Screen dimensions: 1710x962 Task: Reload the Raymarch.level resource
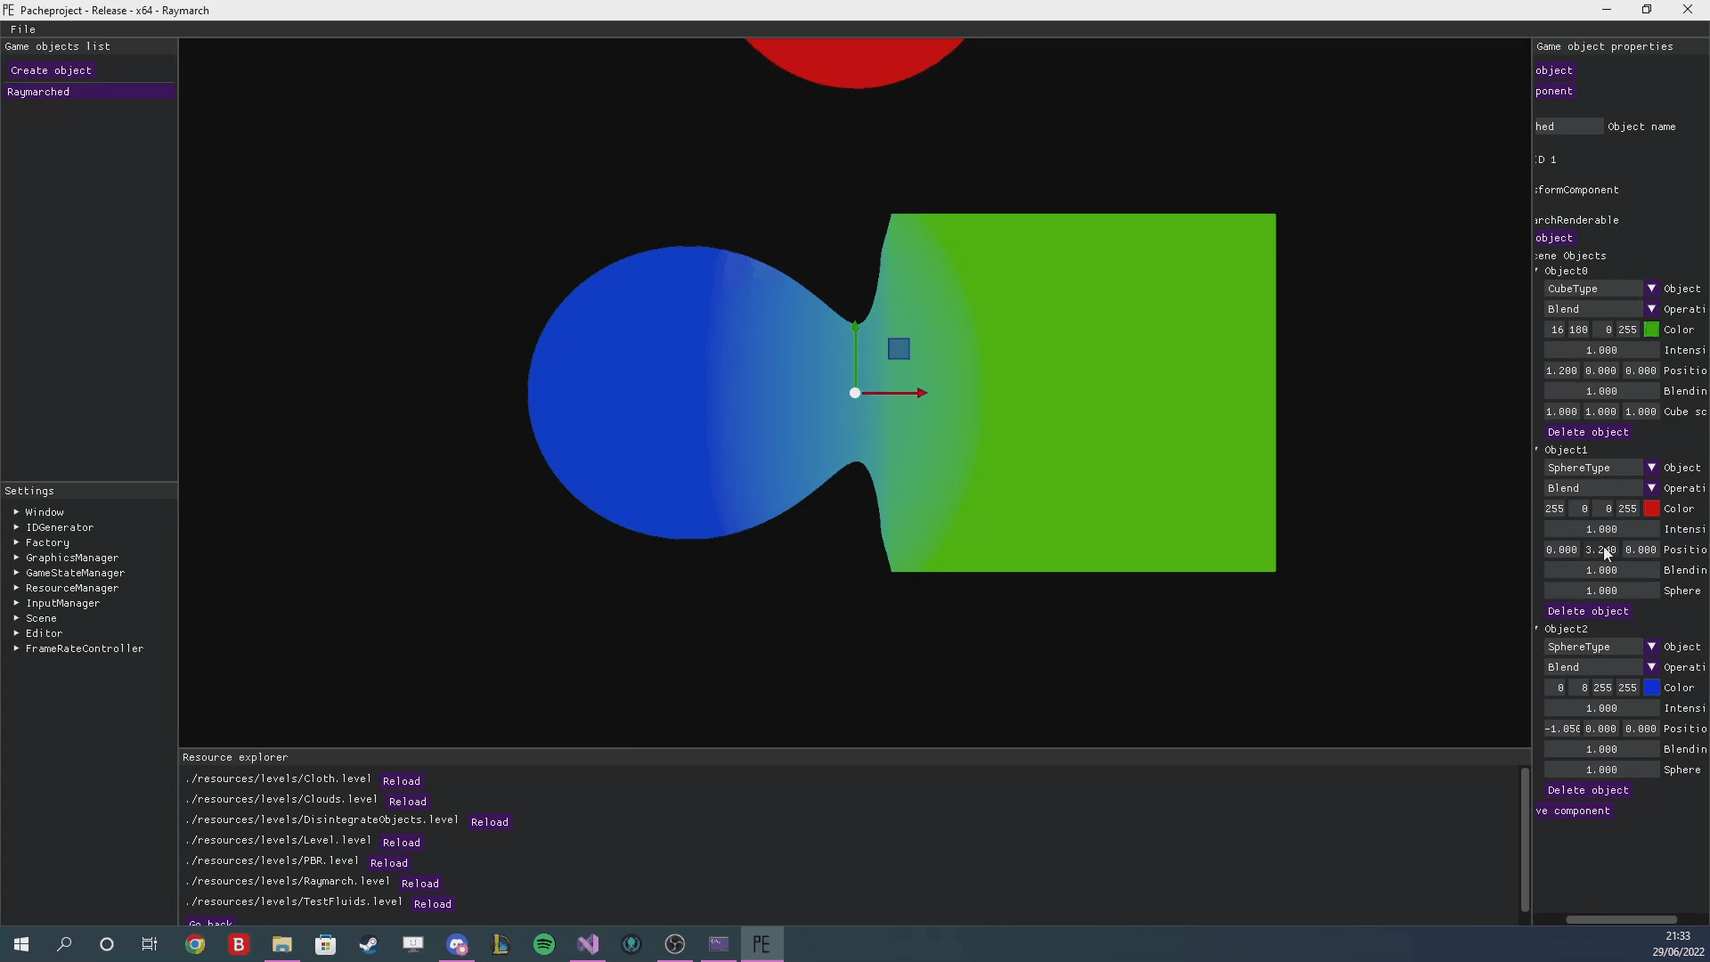point(420,884)
